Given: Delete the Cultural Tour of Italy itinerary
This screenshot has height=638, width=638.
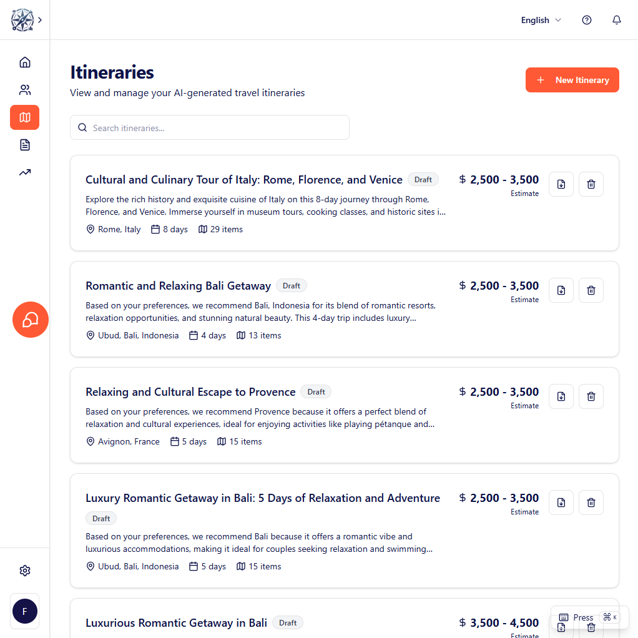Looking at the screenshot, I should tap(591, 184).
